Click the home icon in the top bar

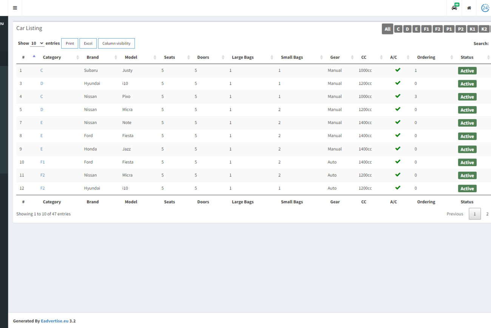click(x=469, y=8)
